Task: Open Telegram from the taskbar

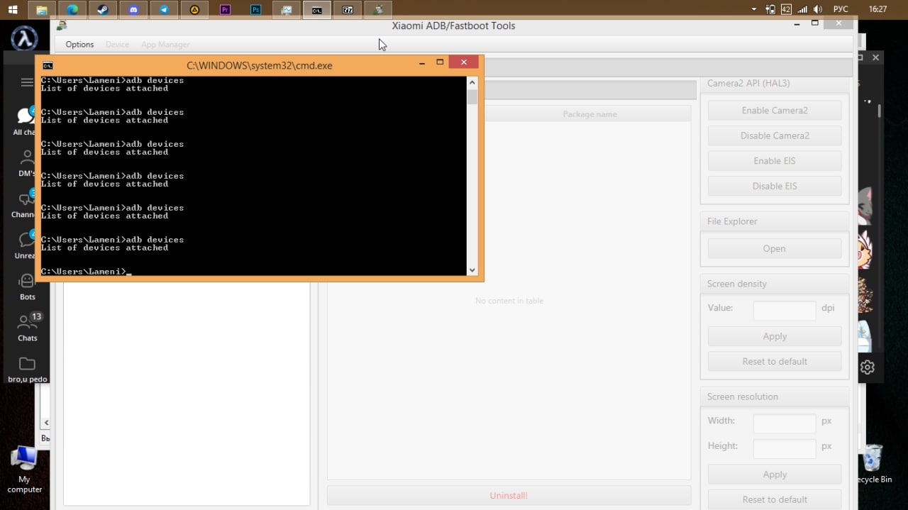Action: 164,10
